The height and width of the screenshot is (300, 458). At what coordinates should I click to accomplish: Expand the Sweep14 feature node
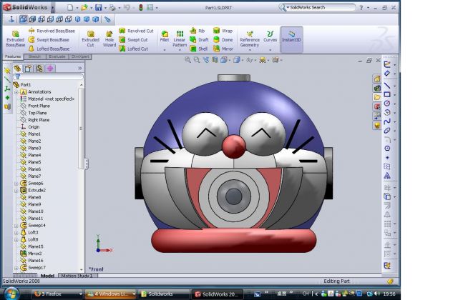[16, 226]
